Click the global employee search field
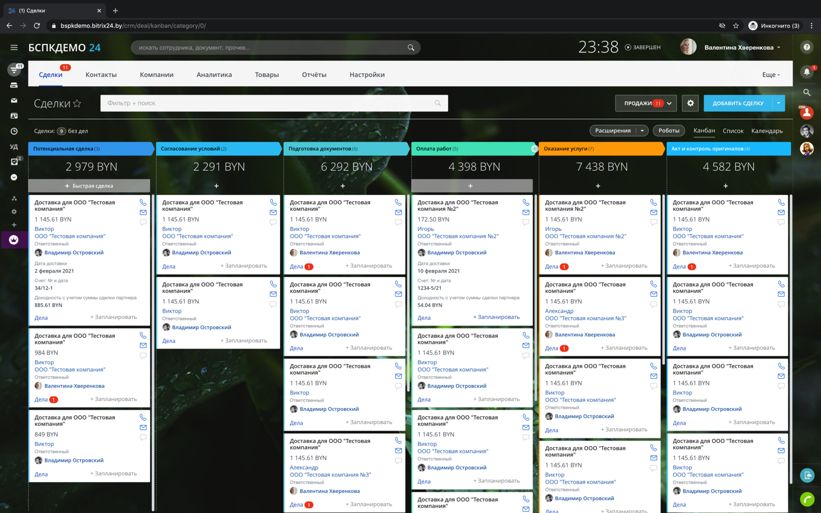 (275, 47)
